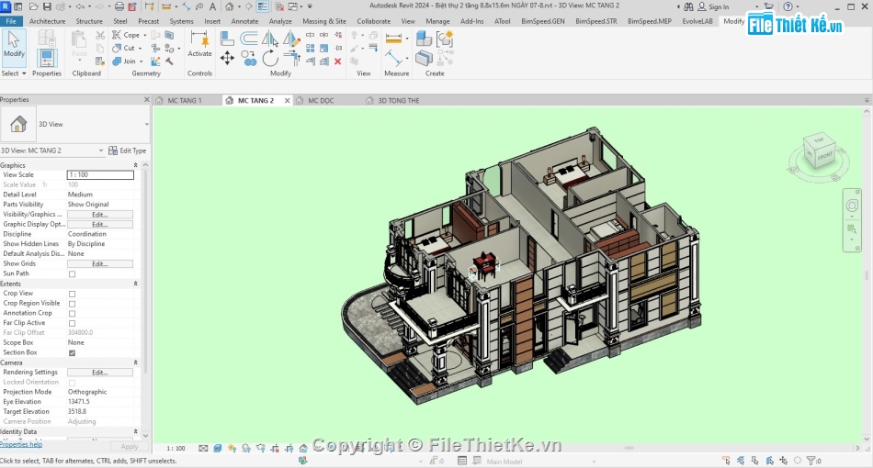Viewport: 873px width, 468px height.
Task: Toggle Select Links icon in status bar
Action: click(x=726, y=461)
